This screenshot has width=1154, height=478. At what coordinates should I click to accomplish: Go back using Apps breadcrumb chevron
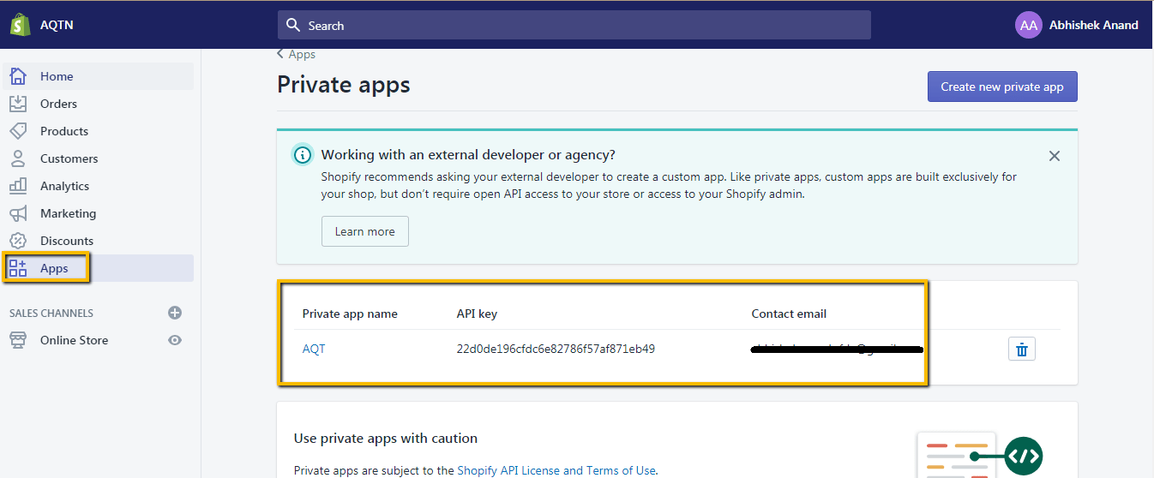pyautogui.click(x=280, y=54)
